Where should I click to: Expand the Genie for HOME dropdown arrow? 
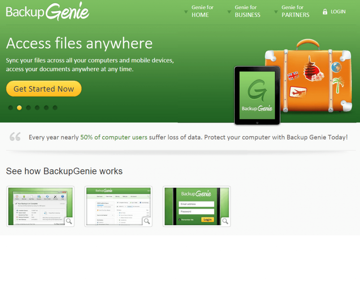[x=186, y=11]
